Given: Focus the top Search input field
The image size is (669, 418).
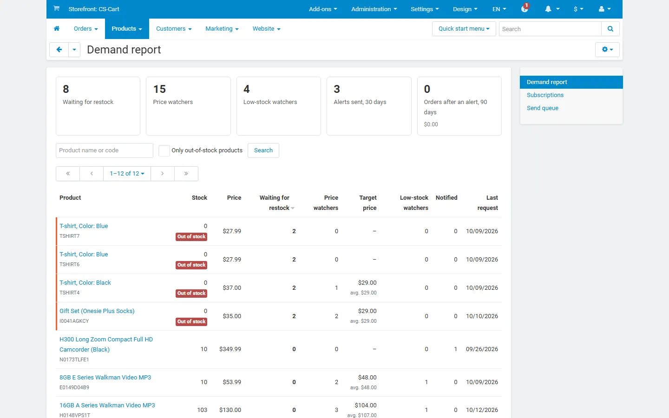Looking at the screenshot, I should [x=550, y=29].
